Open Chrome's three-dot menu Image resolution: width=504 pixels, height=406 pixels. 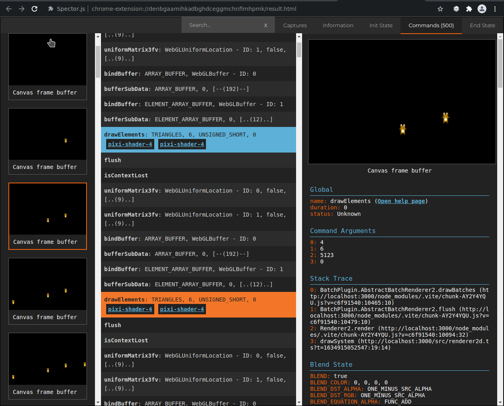(x=495, y=8)
